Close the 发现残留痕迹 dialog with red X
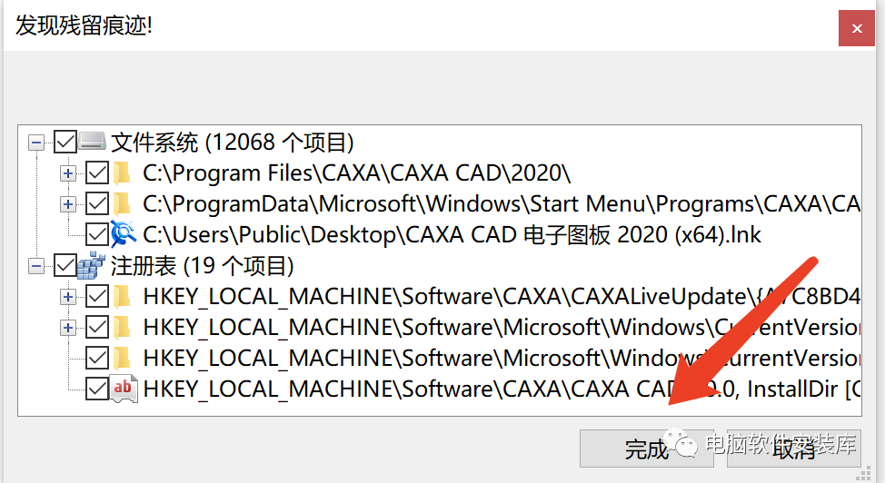 (857, 28)
